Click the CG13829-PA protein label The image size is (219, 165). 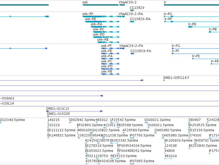click(x=141, y=51)
